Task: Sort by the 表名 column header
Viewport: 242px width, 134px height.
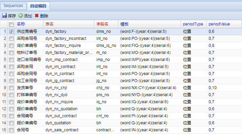Action: pos(50,24)
